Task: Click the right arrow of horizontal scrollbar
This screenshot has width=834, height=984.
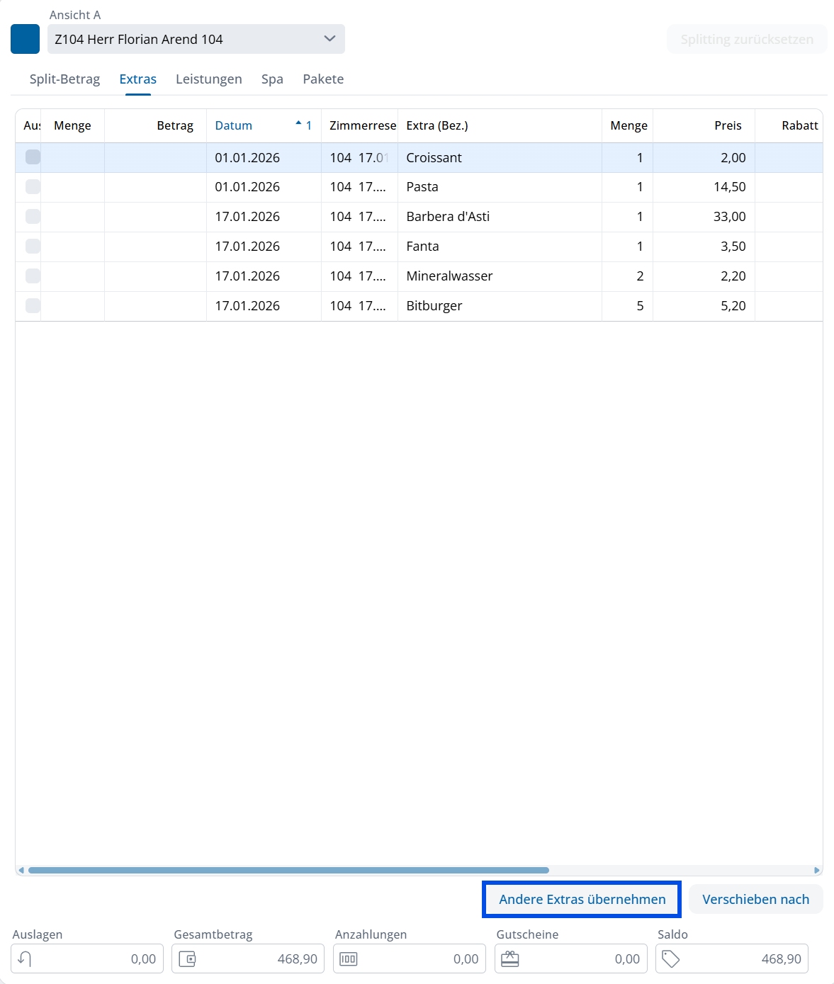Action: click(817, 870)
